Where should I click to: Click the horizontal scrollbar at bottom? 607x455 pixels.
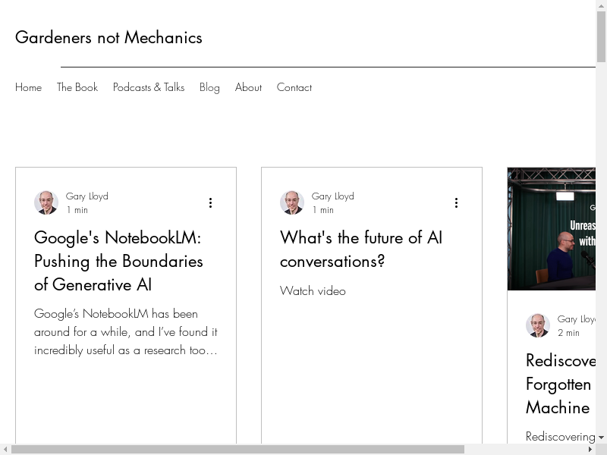237,449
